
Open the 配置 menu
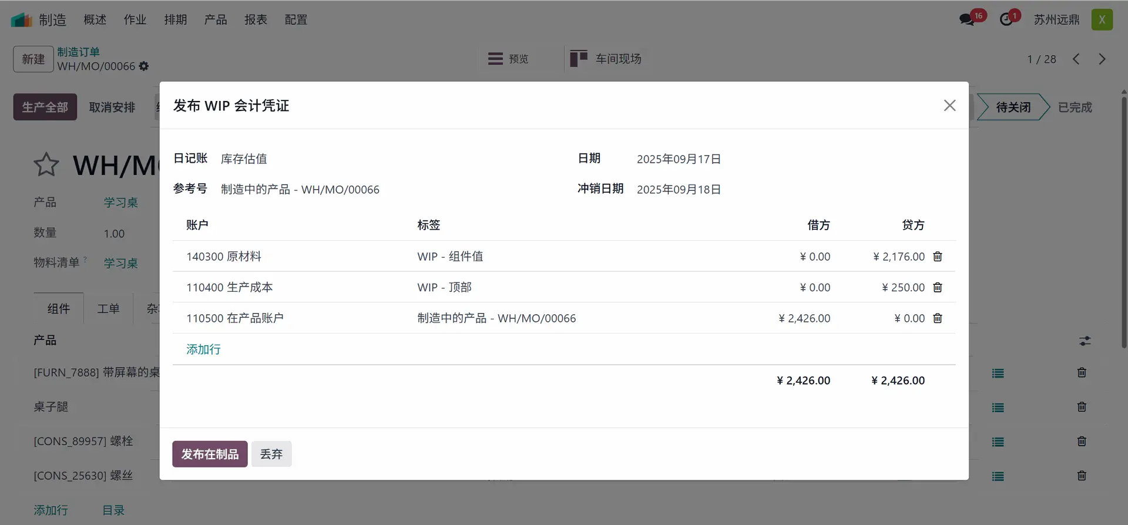(x=296, y=20)
